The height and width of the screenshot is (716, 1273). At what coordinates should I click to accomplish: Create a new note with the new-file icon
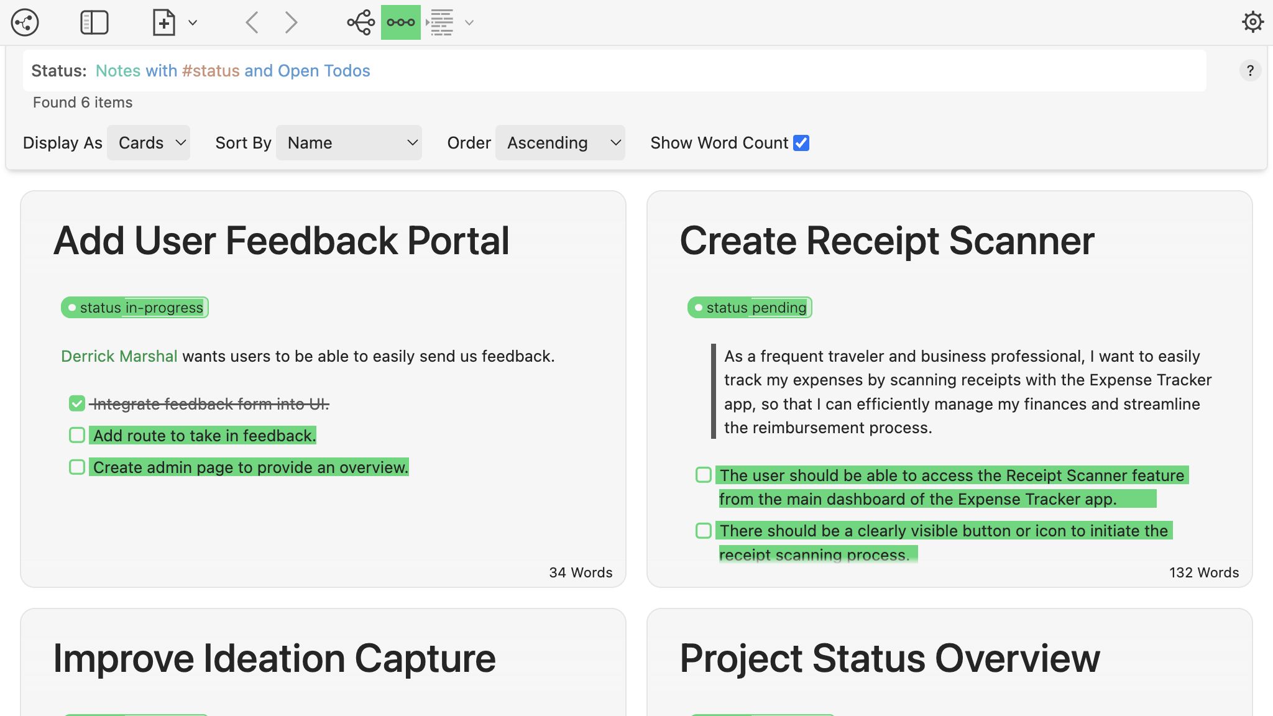click(163, 22)
